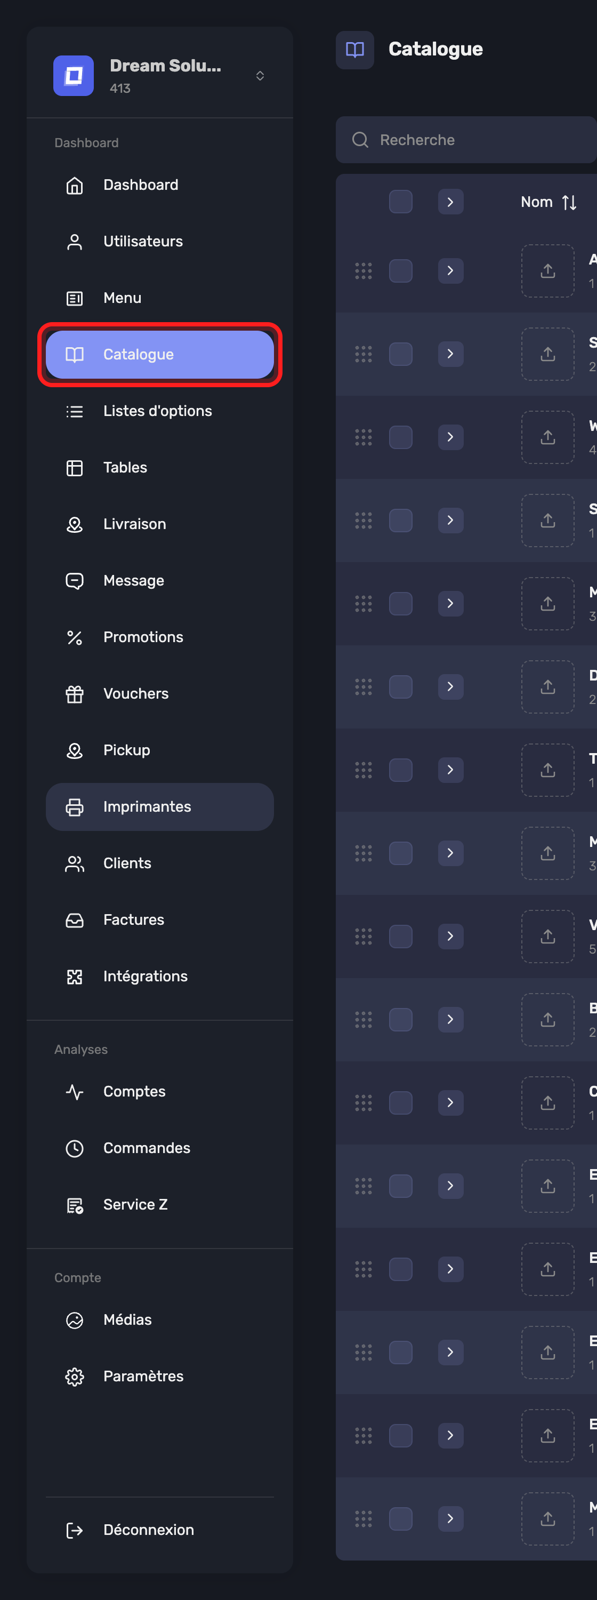Click the drag handle of the first catalogue row

point(363,271)
